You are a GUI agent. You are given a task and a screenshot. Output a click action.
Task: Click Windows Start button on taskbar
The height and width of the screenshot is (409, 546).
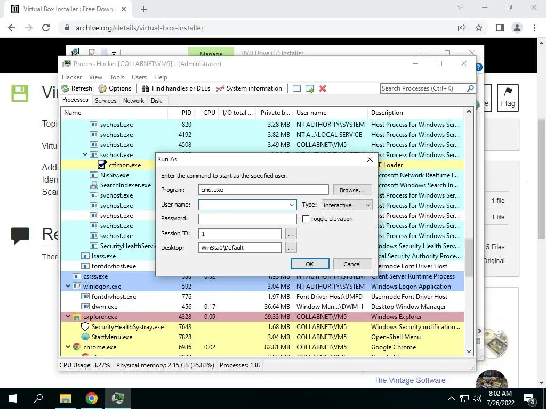point(13,398)
